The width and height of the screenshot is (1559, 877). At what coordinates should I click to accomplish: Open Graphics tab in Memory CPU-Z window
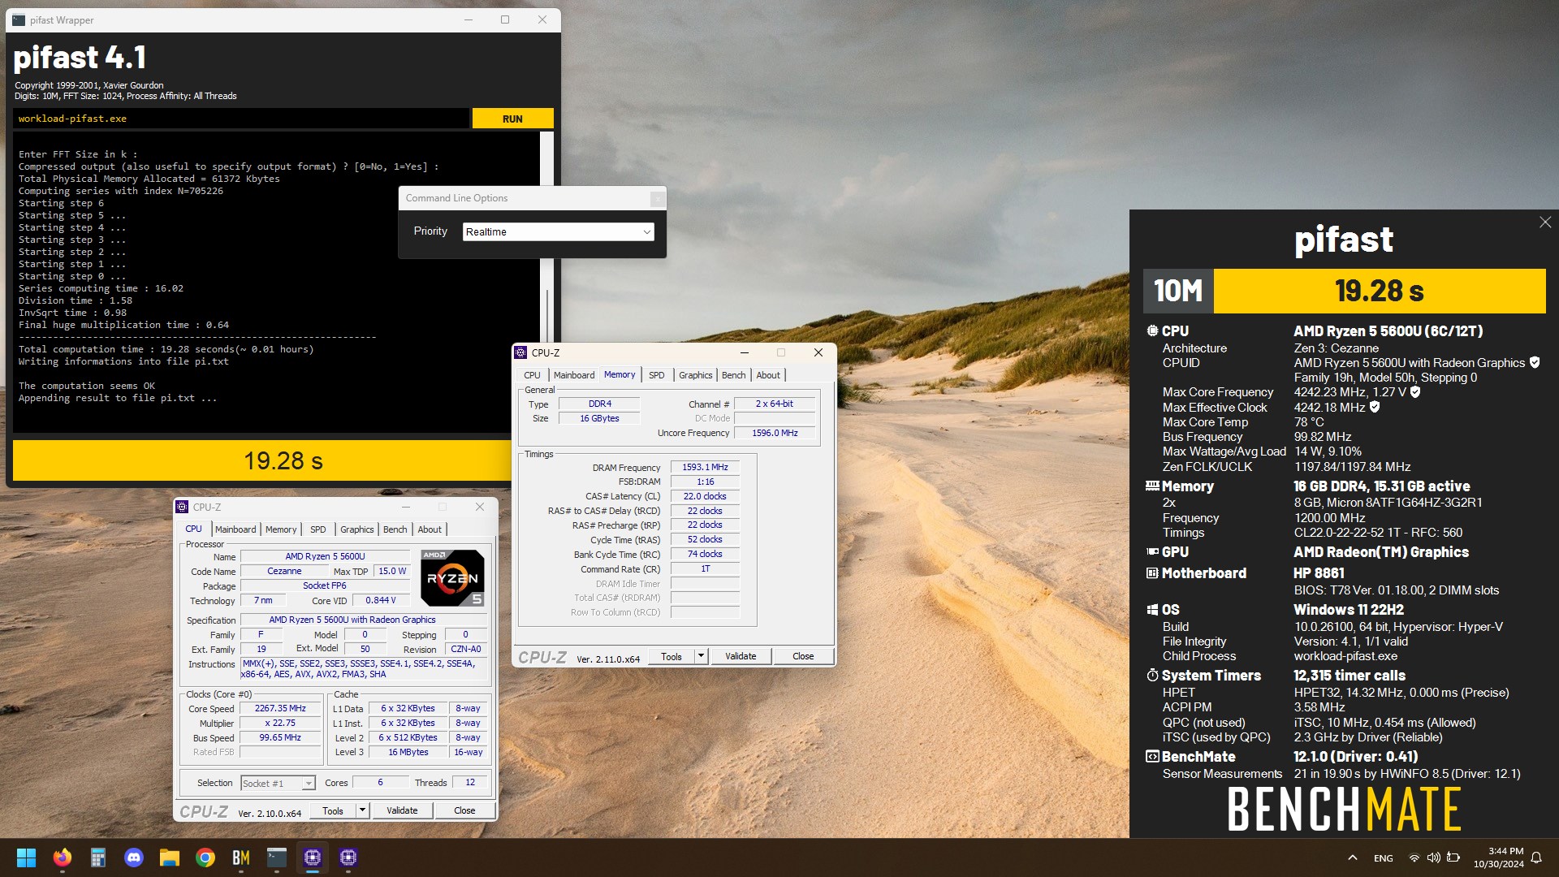click(695, 375)
